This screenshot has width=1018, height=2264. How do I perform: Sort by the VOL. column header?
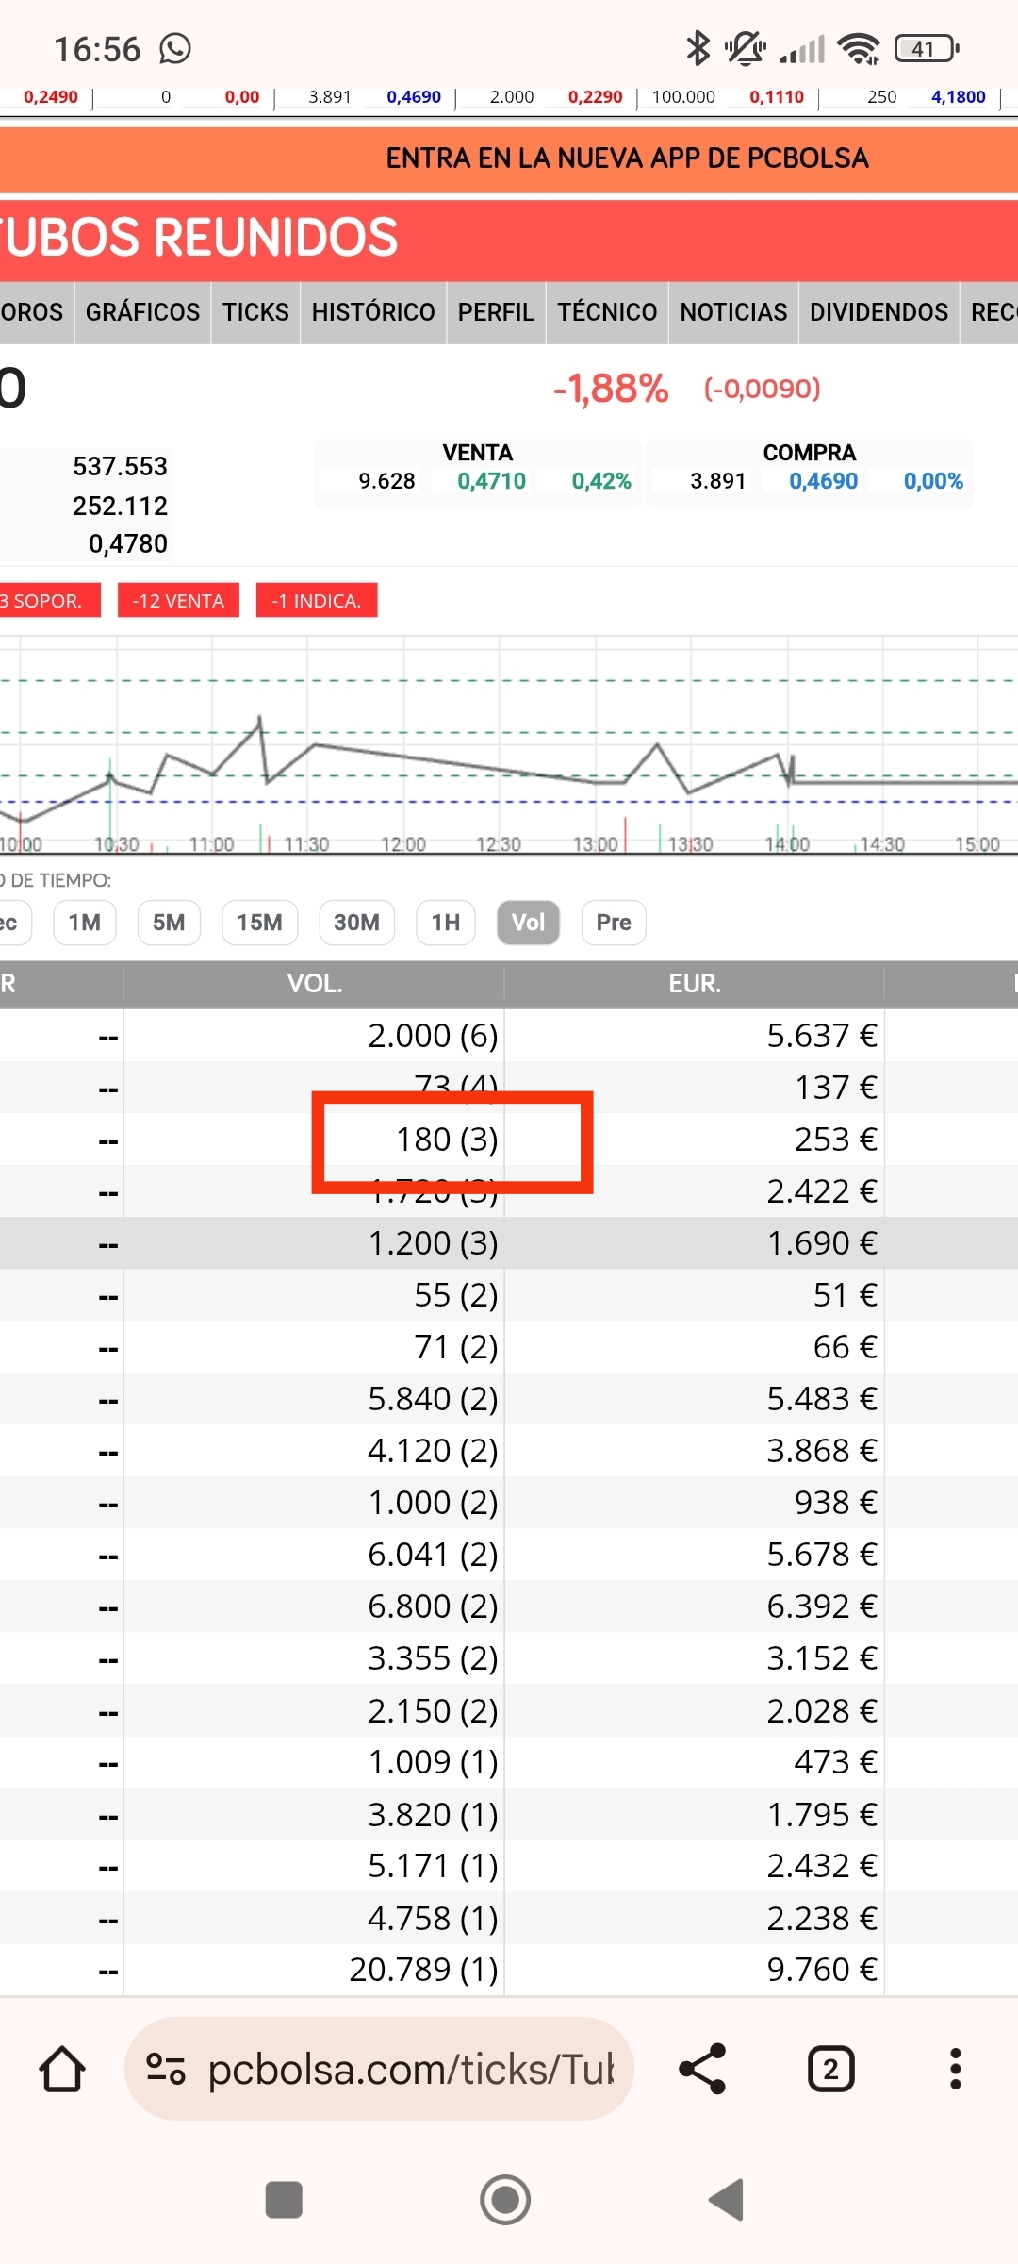[314, 984]
